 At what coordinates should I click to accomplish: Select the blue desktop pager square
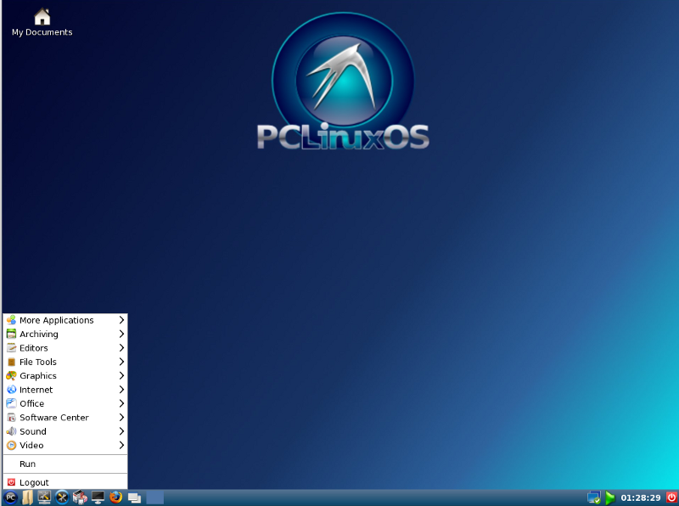coord(155,498)
